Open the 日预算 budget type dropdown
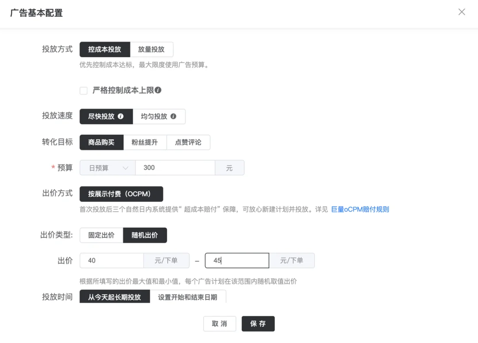 coord(108,168)
